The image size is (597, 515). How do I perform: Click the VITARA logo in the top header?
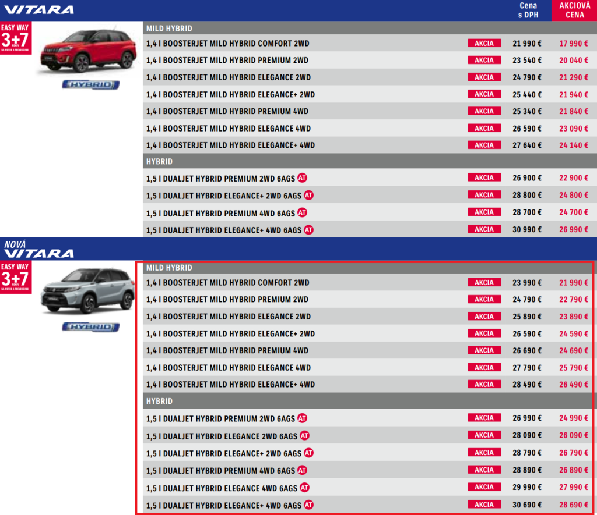coord(39,10)
